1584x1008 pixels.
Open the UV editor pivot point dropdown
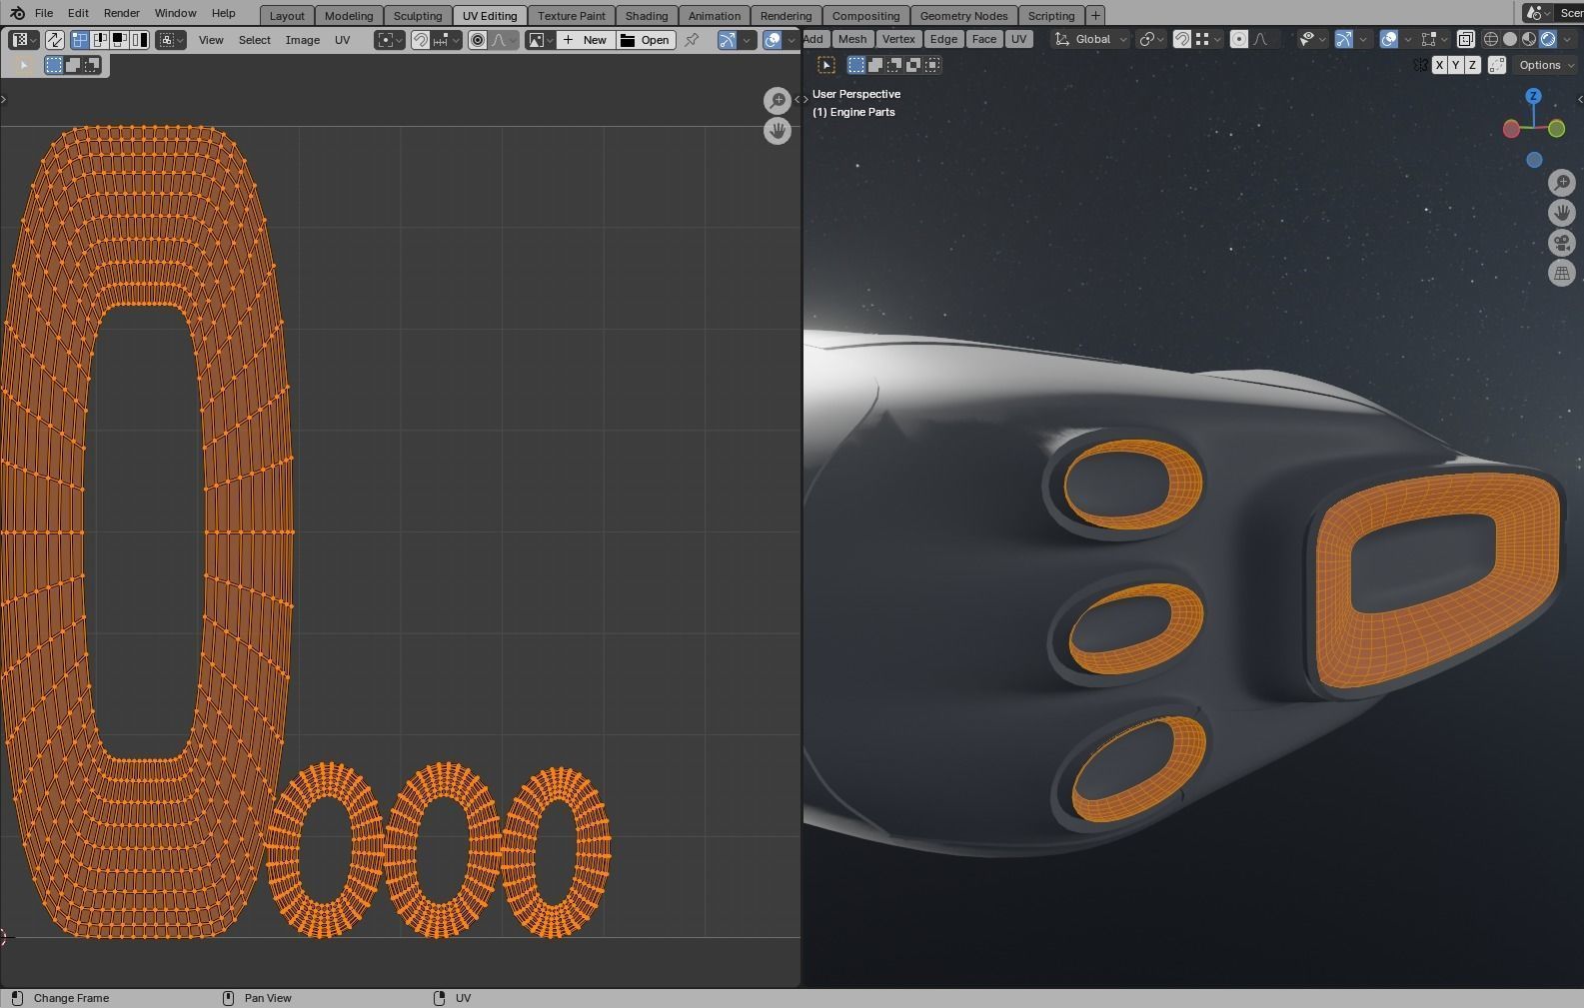[390, 40]
